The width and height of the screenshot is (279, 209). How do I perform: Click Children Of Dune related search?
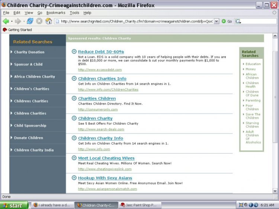[x=252, y=93]
